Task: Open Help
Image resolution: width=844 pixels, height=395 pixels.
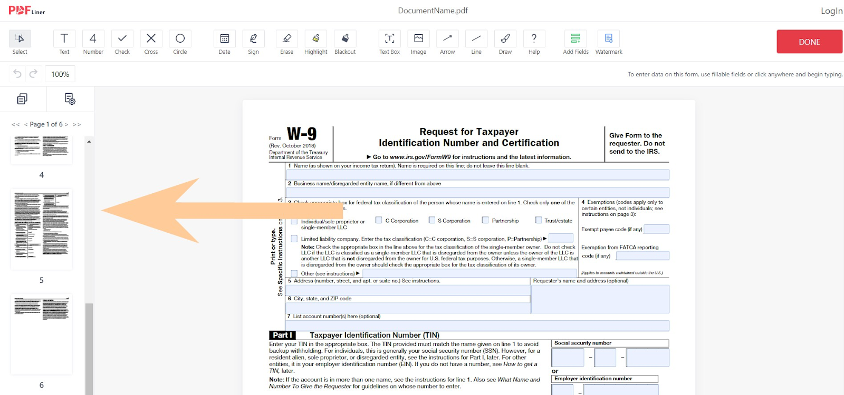Action: pos(534,42)
